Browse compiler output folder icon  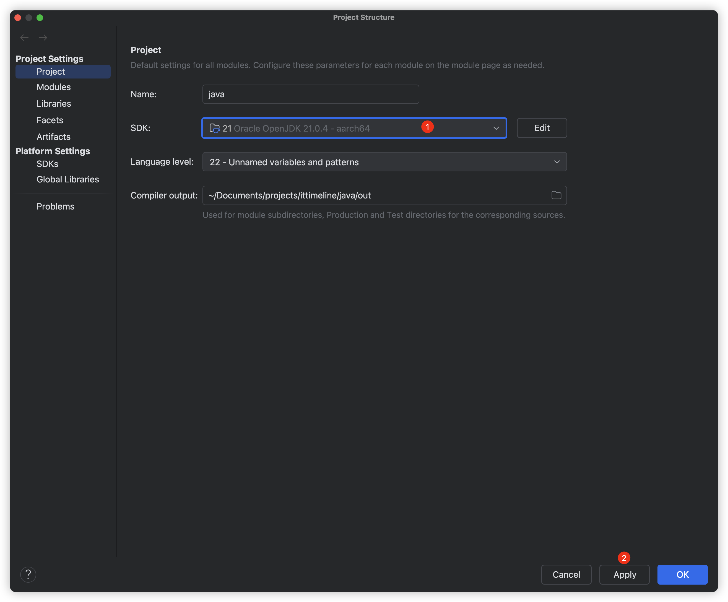pyautogui.click(x=556, y=195)
